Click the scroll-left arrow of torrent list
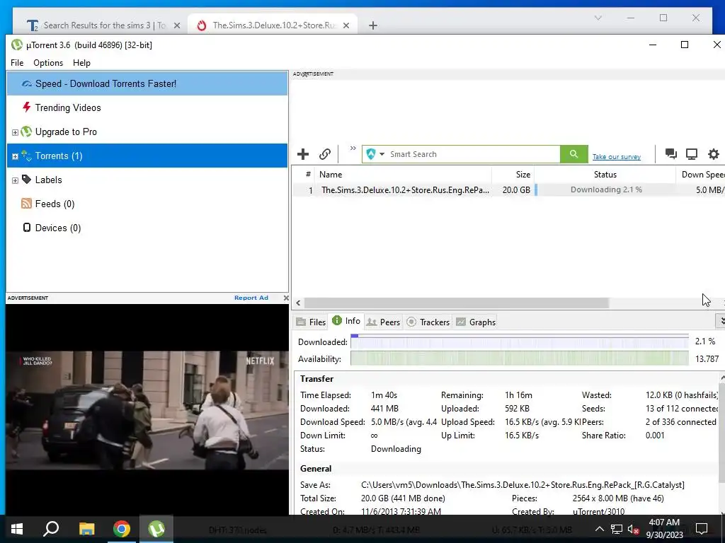Viewport: 725px width, 543px height. (x=298, y=303)
